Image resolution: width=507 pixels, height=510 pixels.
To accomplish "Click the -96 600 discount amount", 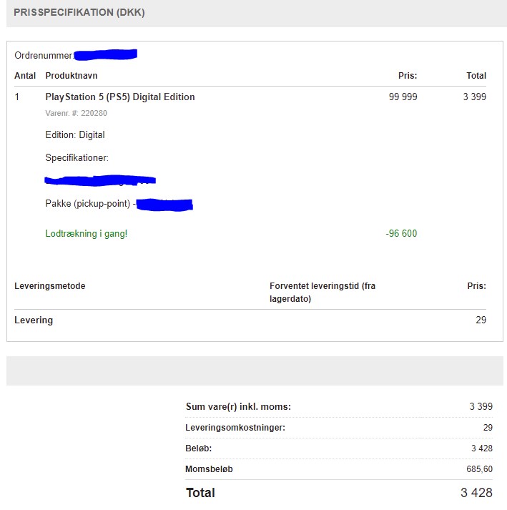I will point(401,234).
